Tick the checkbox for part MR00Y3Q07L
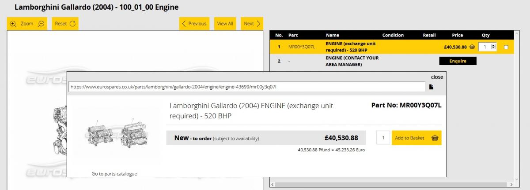 (x=506, y=47)
